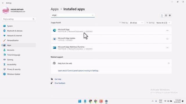Viewport: 186px width, 104px height.
Task: Open the notification bell icon
Action: (x=183, y=101)
